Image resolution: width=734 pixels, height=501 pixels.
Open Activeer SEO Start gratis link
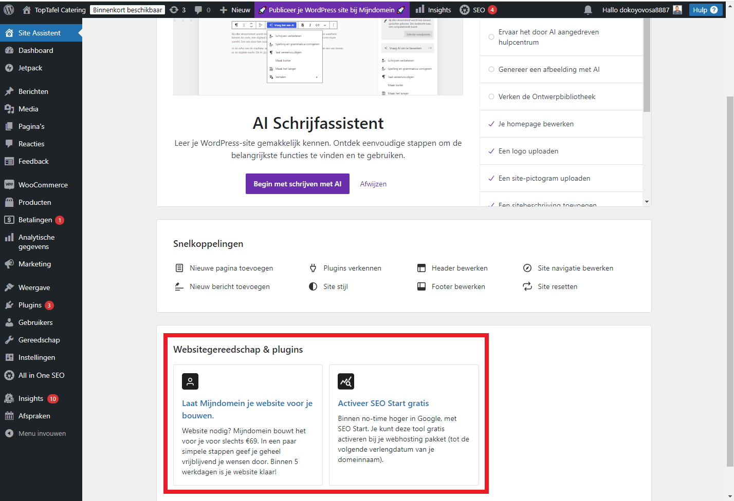pyautogui.click(x=383, y=403)
